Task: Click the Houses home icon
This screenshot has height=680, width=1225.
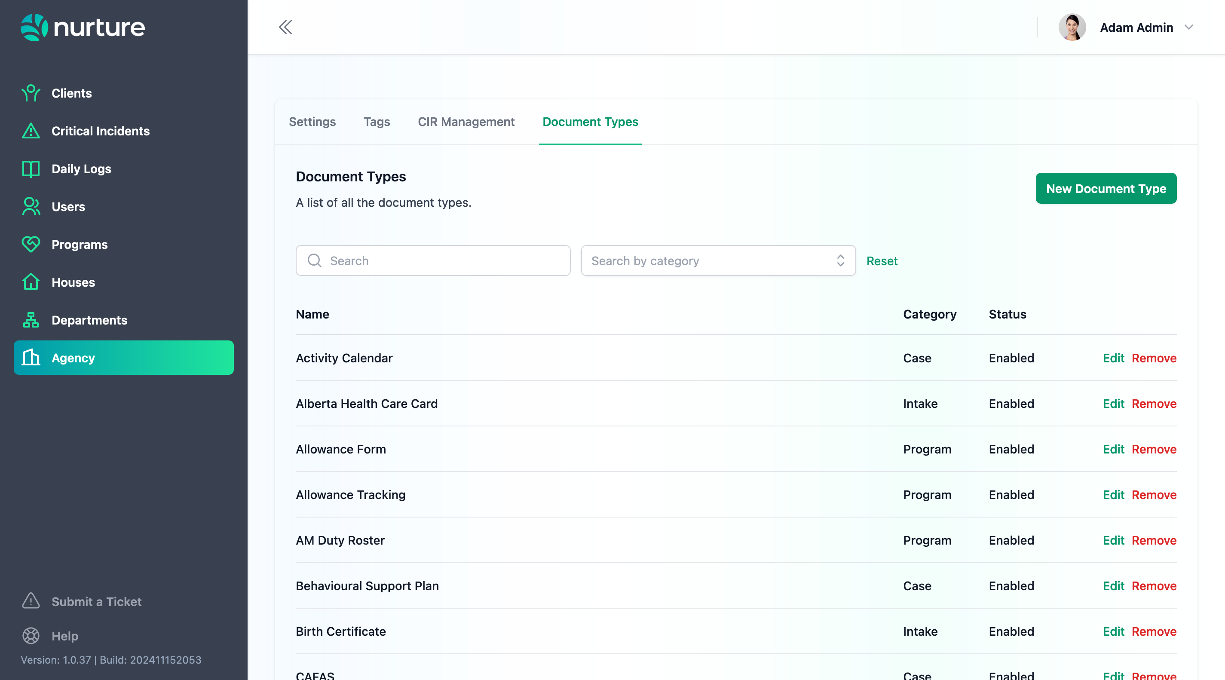Action: pos(31,282)
